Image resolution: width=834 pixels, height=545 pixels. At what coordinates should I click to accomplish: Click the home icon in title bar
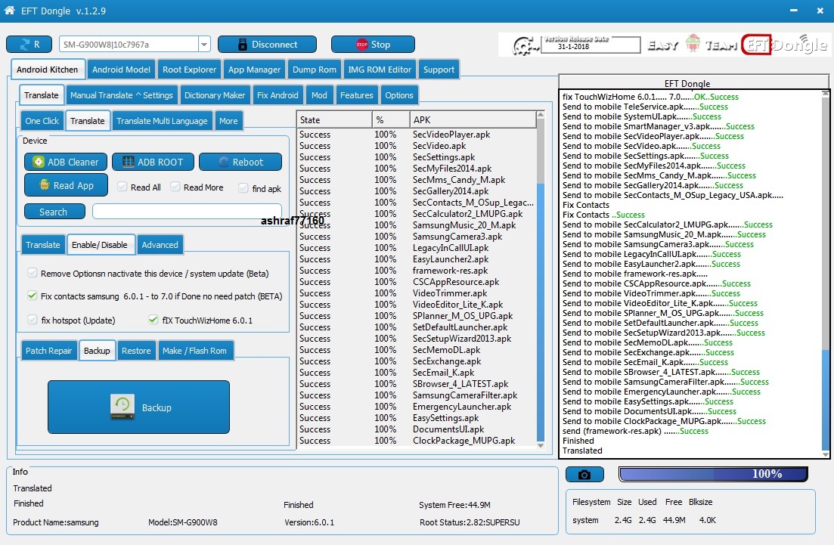tap(9, 10)
